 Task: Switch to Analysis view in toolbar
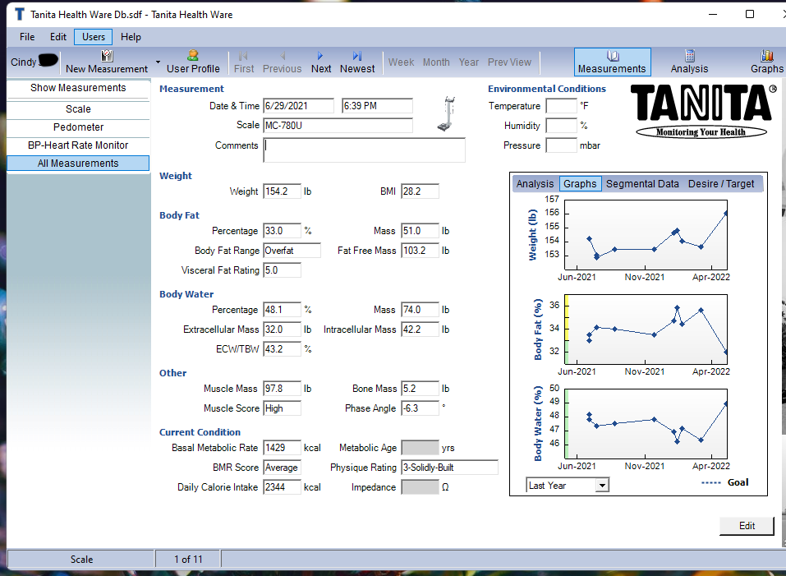689,62
